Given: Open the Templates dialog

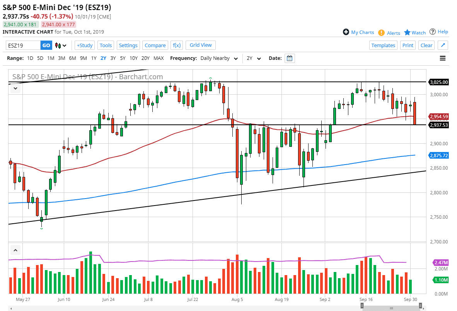Looking at the screenshot, I should click(383, 45).
